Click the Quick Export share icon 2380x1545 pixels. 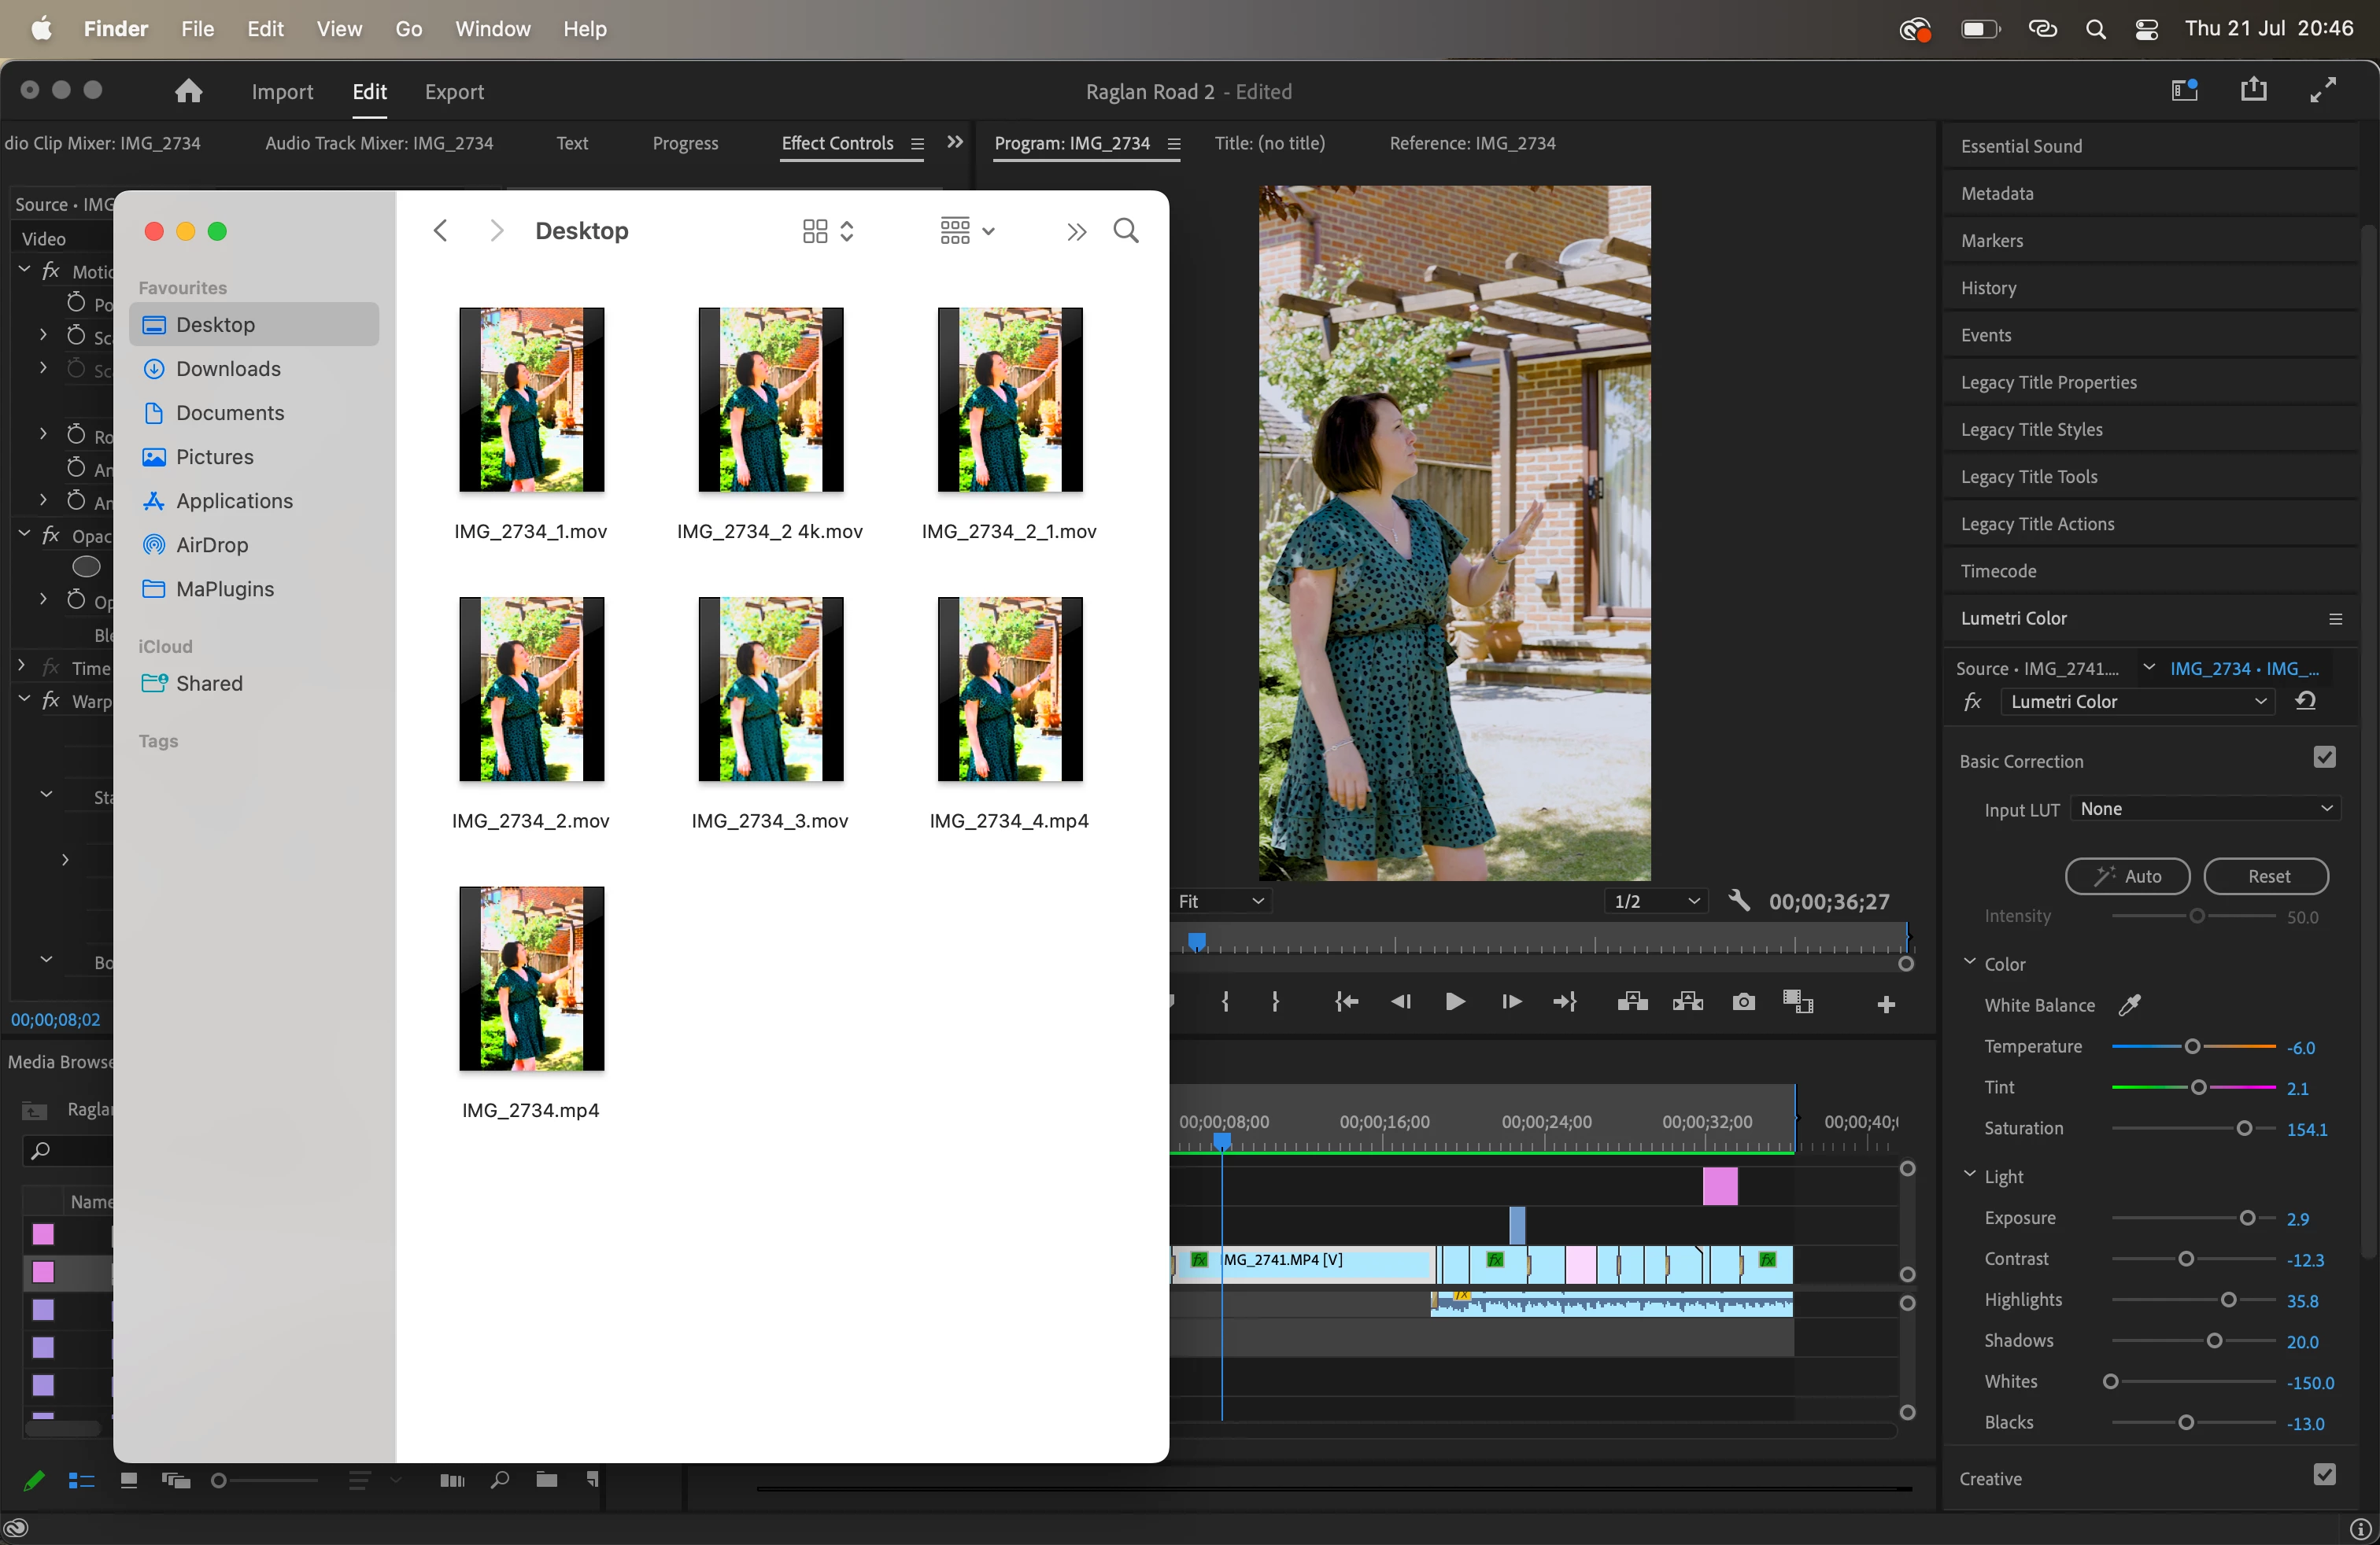pos(2253,90)
